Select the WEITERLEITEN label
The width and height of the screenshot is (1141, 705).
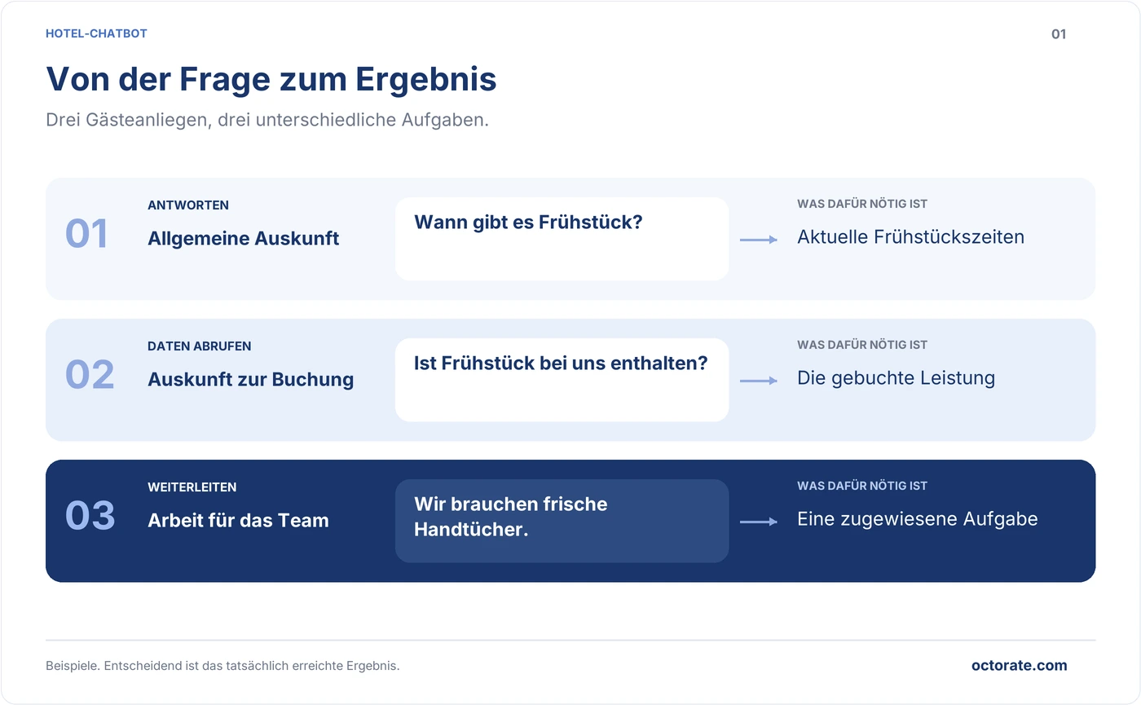click(x=192, y=487)
